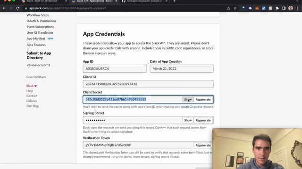
Task: Bookmark this page with star icon
Action: tap(235, 8)
